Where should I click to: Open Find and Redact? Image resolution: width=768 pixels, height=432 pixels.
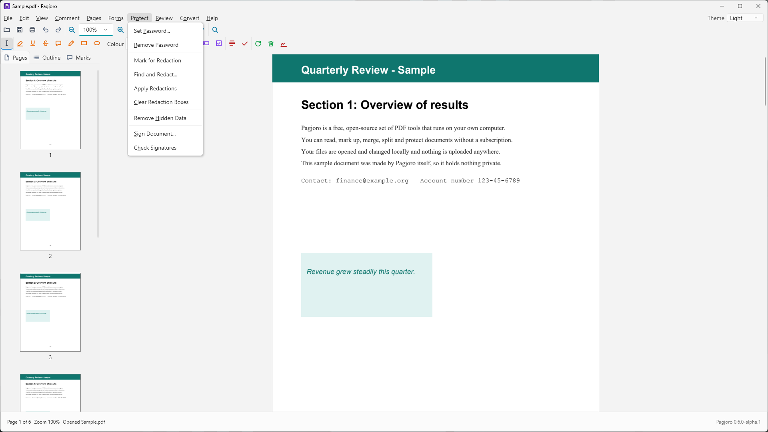tap(165, 74)
